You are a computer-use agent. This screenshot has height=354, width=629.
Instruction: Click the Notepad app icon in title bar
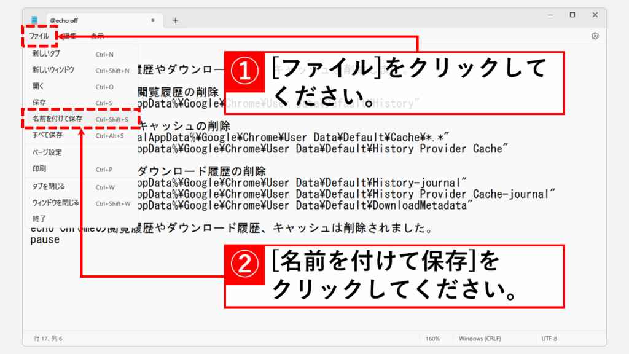point(35,20)
